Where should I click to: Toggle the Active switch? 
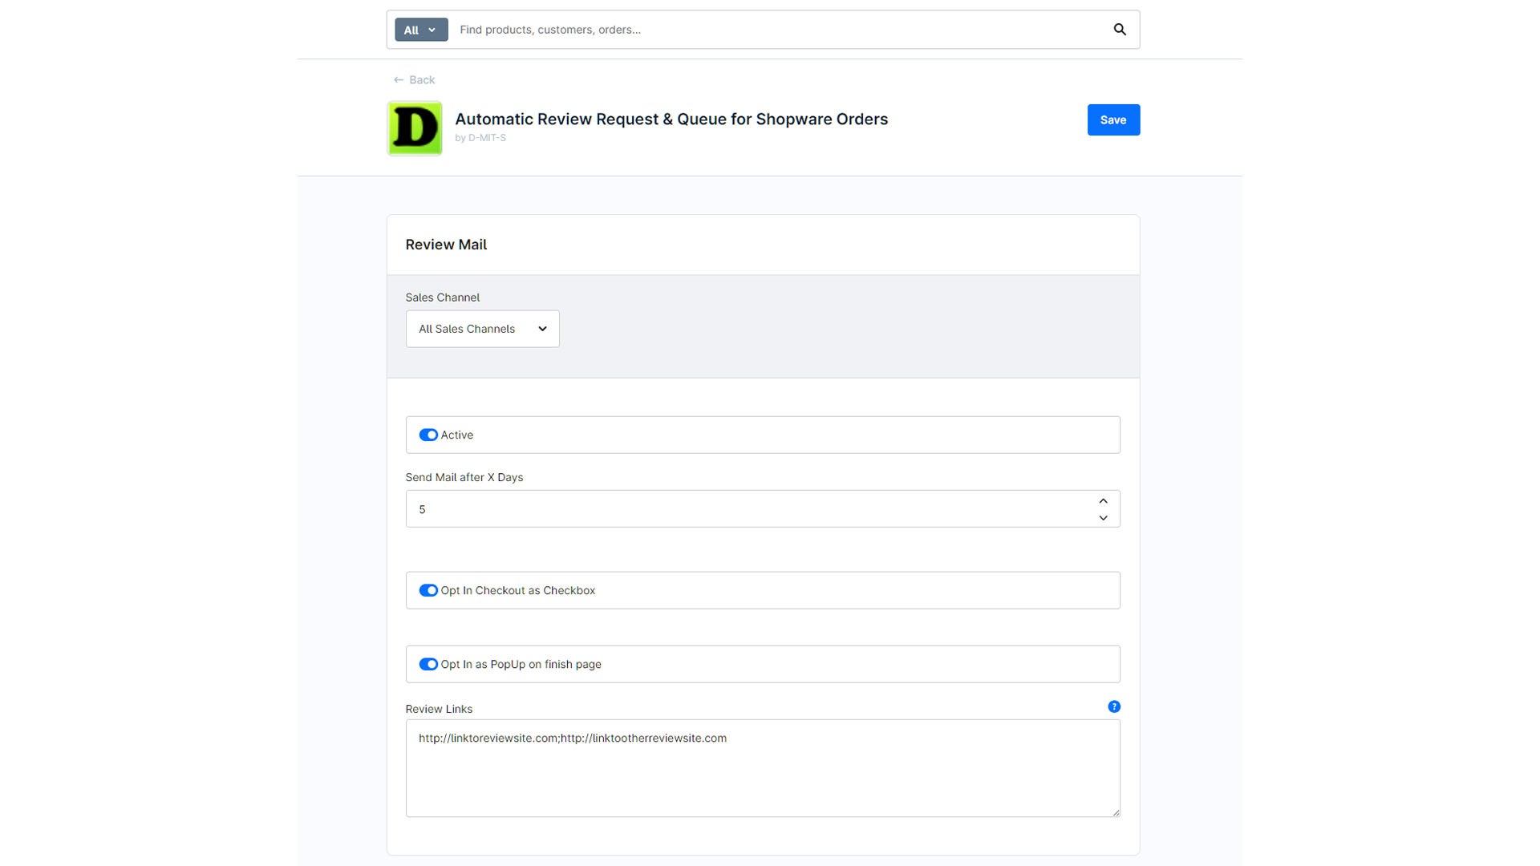click(428, 435)
